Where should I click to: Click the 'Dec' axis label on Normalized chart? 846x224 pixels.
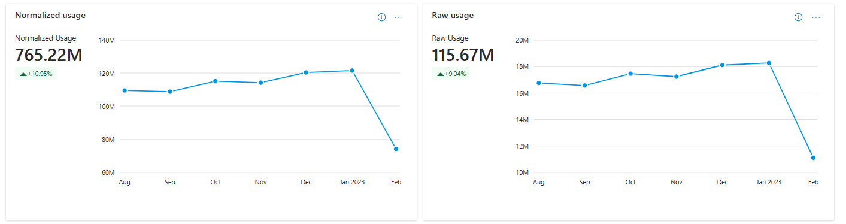tap(306, 182)
